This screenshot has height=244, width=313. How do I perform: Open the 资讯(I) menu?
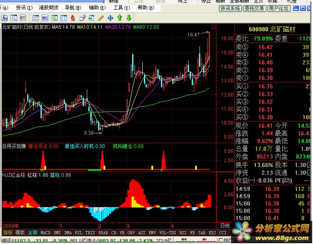click(x=24, y=8)
